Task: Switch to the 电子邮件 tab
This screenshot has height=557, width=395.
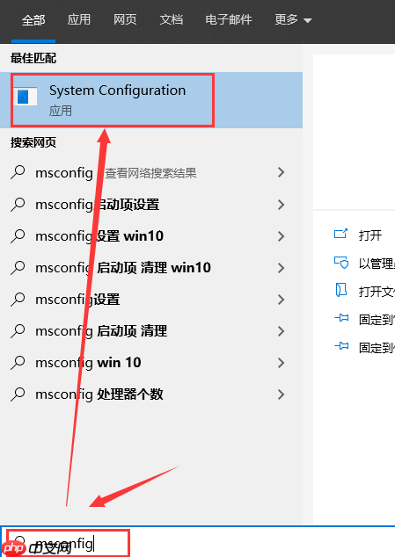Action: (x=229, y=19)
